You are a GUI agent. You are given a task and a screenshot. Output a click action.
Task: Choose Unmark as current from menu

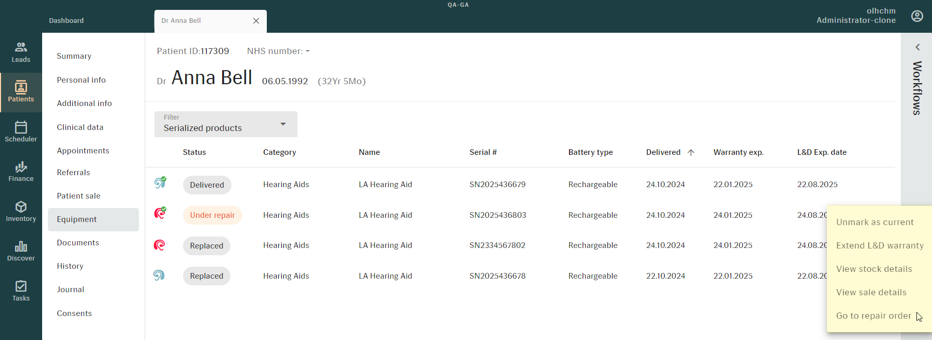click(x=875, y=222)
